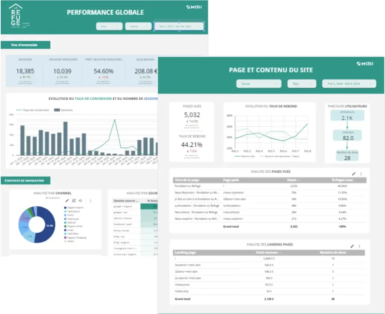
Task: Click M13H logo on Page et Contenu report
Action: click(x=365, y=64)
